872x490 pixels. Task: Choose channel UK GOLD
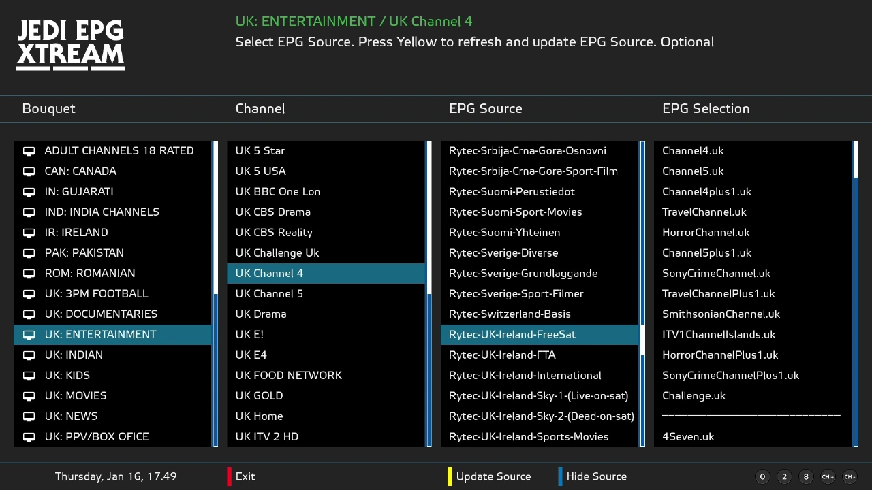coord(326,396)
